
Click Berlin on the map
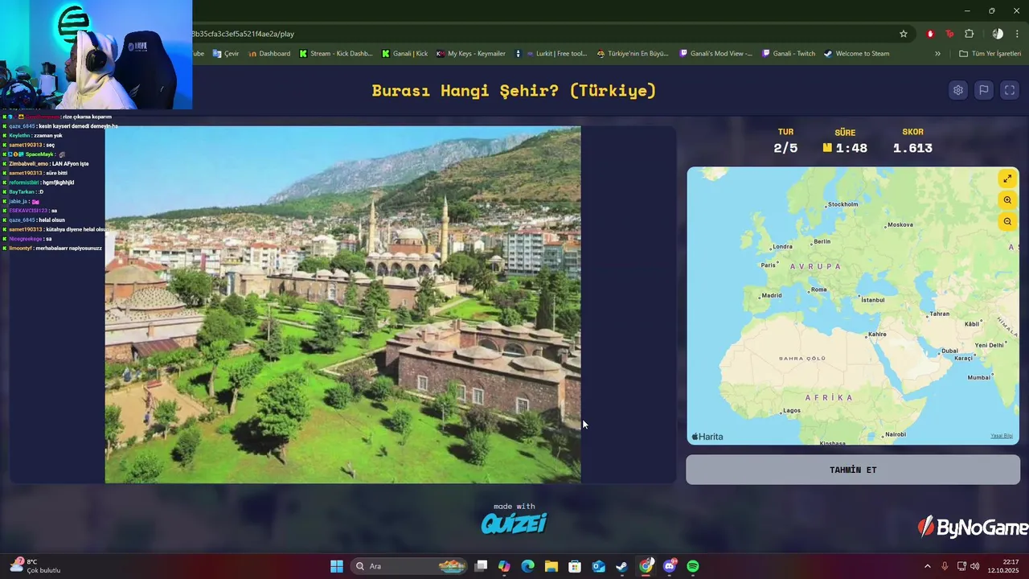[x=821, y=241]
